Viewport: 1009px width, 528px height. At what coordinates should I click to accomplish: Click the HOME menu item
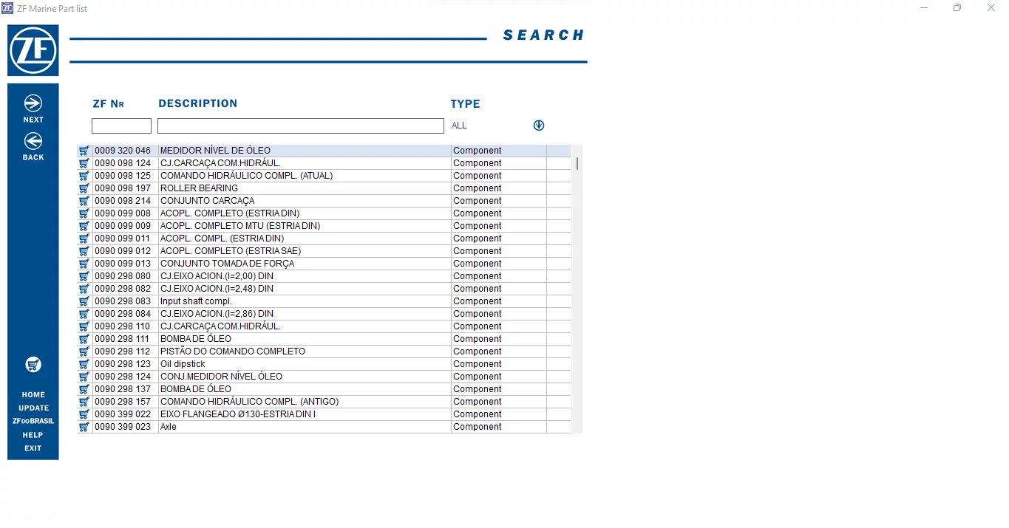click(33, 395)
